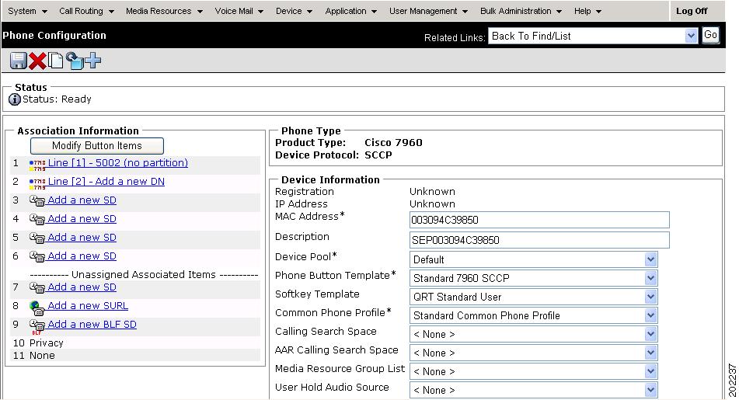The image size is (739, 400).
Task: Open the Call Routing menu
Action: click(86, 11)
